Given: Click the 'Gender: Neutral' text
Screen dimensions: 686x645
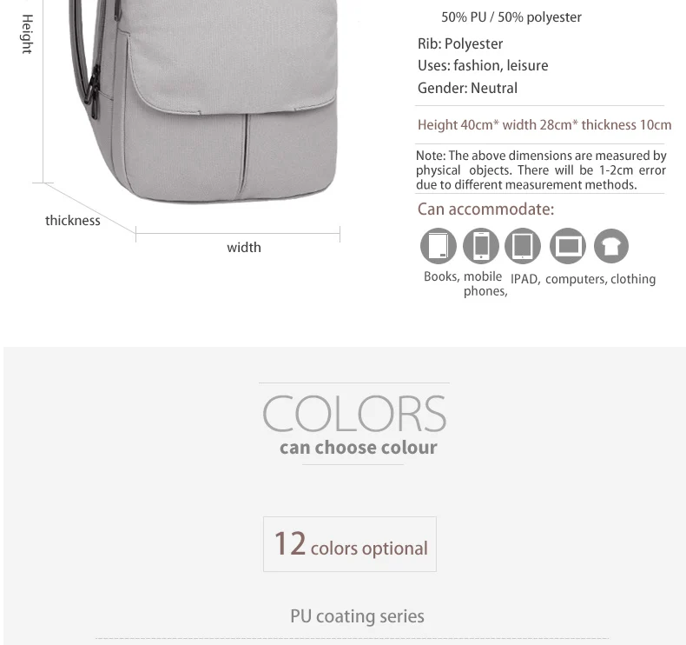Looking at the screenshot, I should point(467,88).
